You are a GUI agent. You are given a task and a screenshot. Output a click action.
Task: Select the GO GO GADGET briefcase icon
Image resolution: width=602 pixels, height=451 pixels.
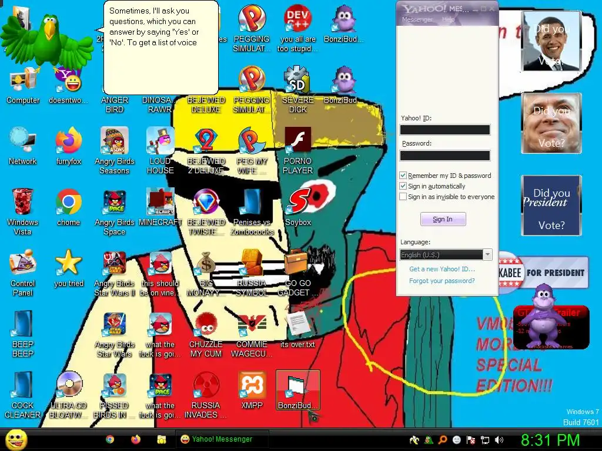coord(298,273)
